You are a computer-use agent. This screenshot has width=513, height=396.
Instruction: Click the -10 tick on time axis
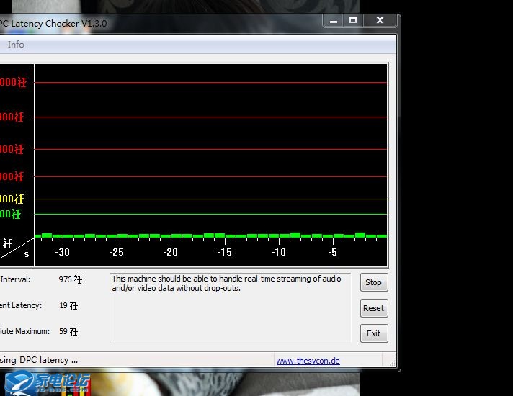[x=278, y=252]
